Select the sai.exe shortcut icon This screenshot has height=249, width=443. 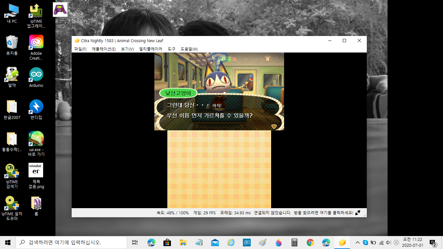(36, 144)
